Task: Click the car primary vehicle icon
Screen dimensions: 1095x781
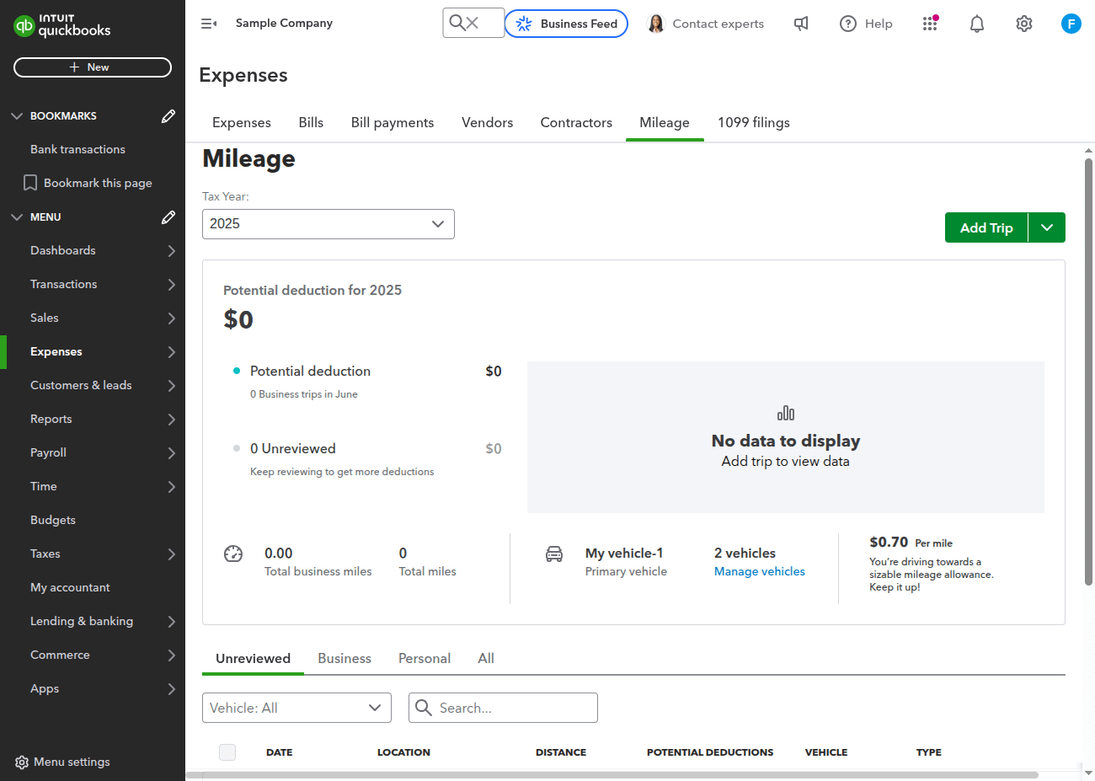Action: tap(554, 554)
